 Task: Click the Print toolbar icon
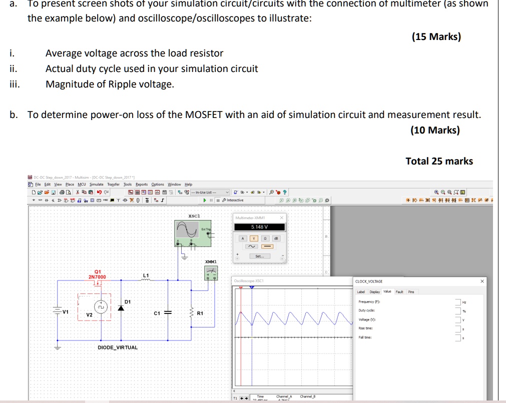[62, 192]
